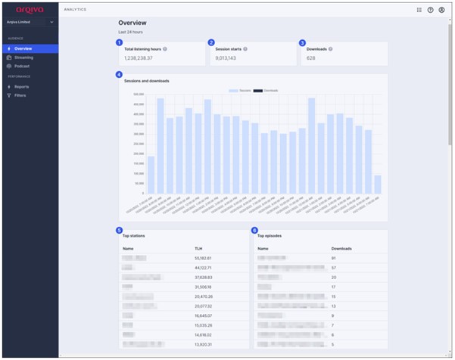Click info icon beside Downloads card
This screenshot has height=360, width=455.
pyautogui.click(x=329, y=48)
